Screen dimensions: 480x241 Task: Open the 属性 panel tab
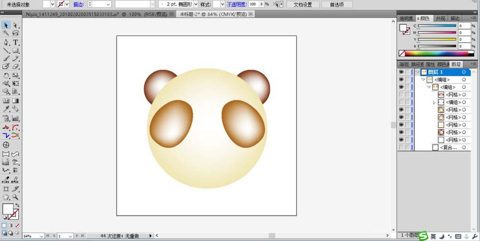(430, 65)
